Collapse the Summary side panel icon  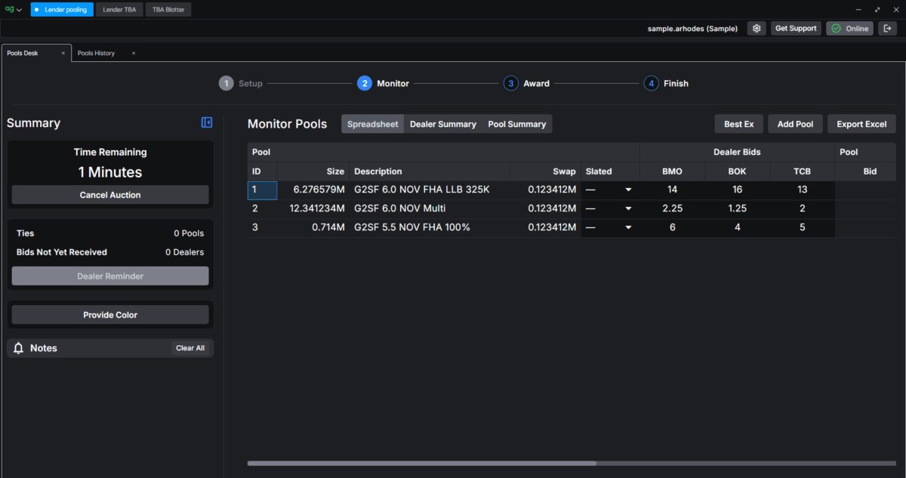(x=207, y=123)
